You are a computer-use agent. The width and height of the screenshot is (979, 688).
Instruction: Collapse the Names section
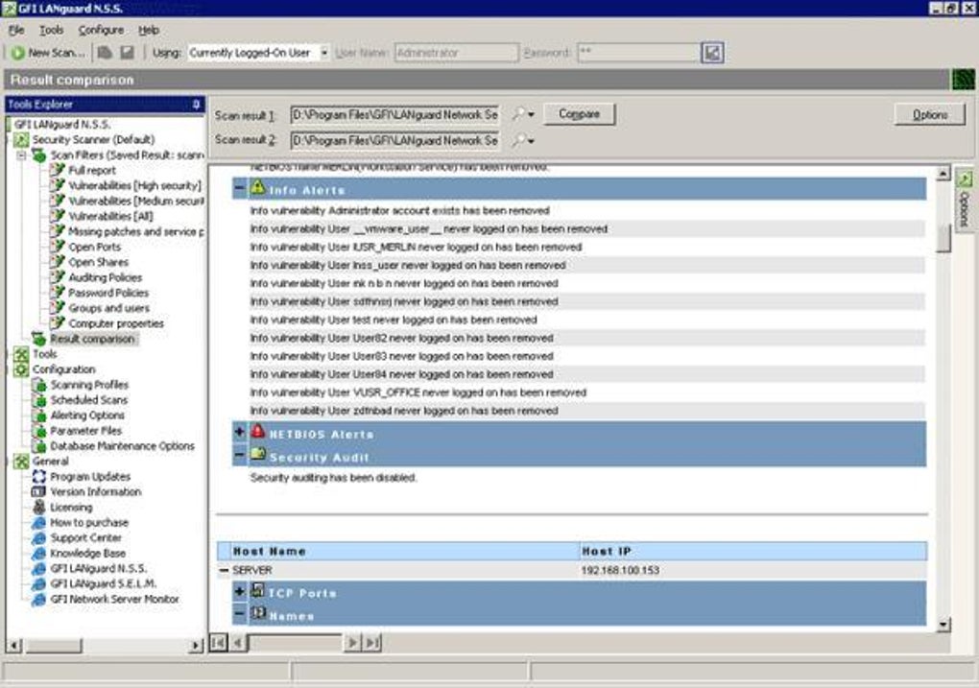tap(240, 614)
